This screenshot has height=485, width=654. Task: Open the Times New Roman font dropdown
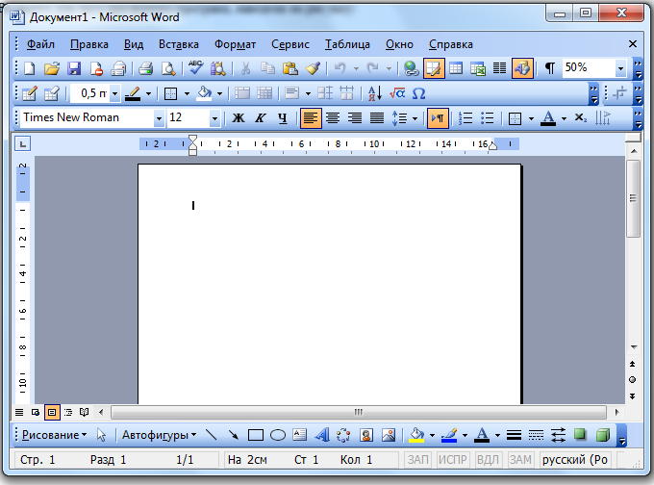[159, 119]
